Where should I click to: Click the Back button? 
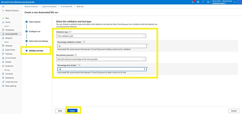click(x=60, y=111)
